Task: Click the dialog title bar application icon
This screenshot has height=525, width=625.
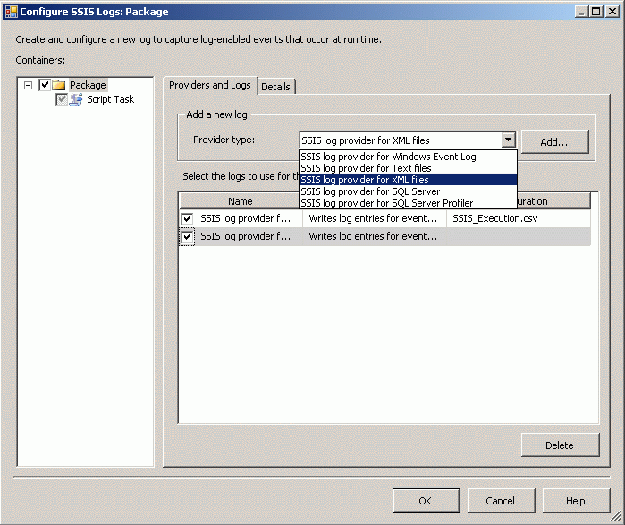Action: pyautogui.click(x=11, y=12)
